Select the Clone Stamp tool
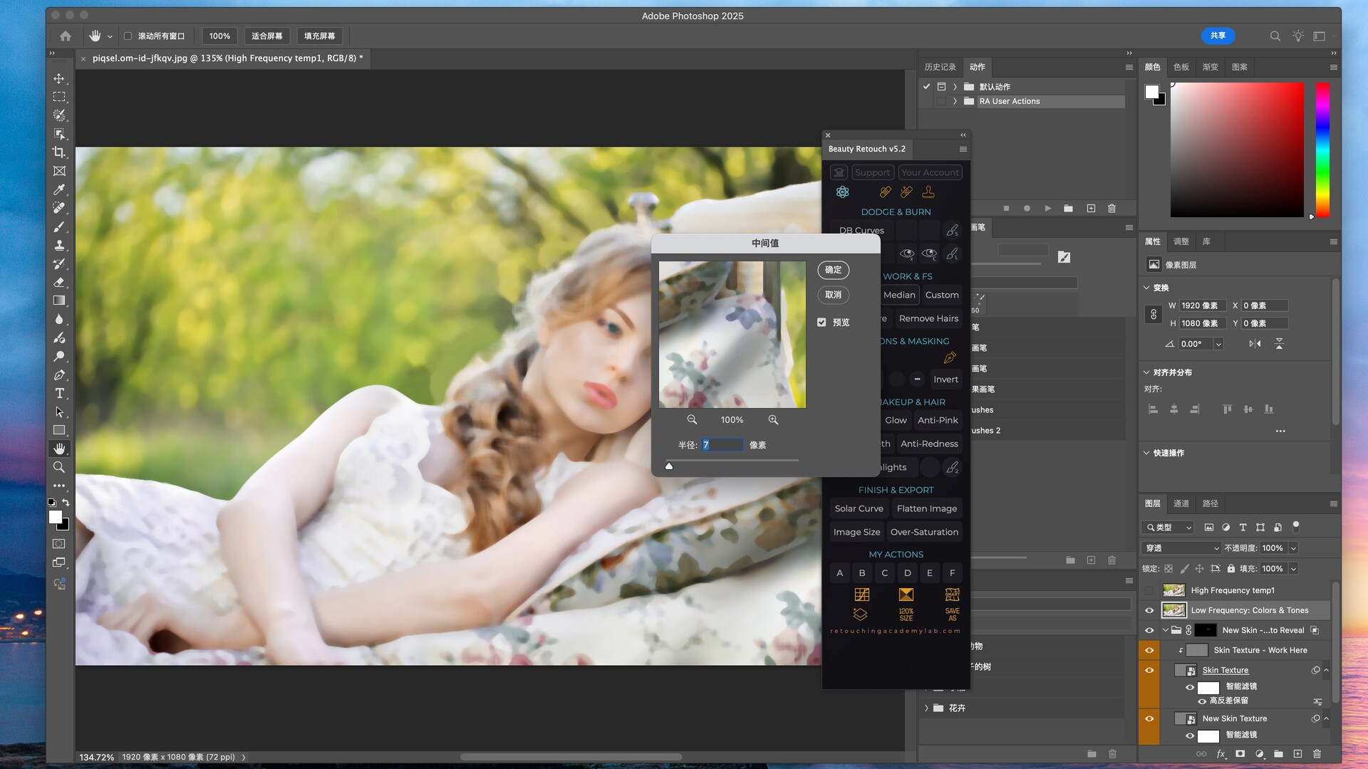The image size is (1368, 769). pyautogui.click(x=59, y=245)
